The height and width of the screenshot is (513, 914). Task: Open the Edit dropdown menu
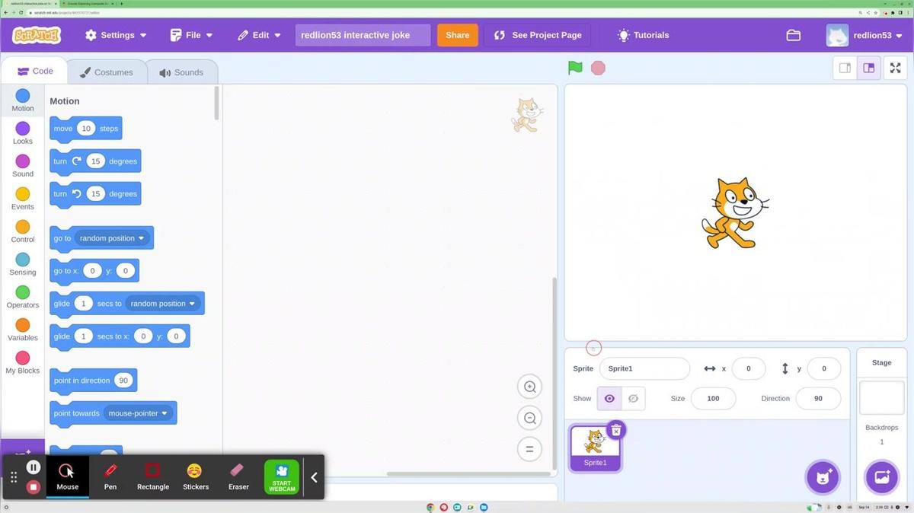(259, 35)
